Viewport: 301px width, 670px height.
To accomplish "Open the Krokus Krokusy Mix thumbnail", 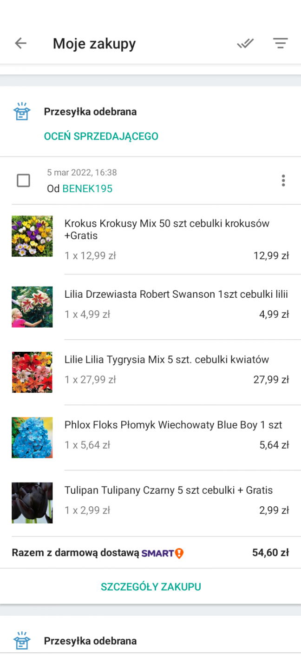I will 32,236.
